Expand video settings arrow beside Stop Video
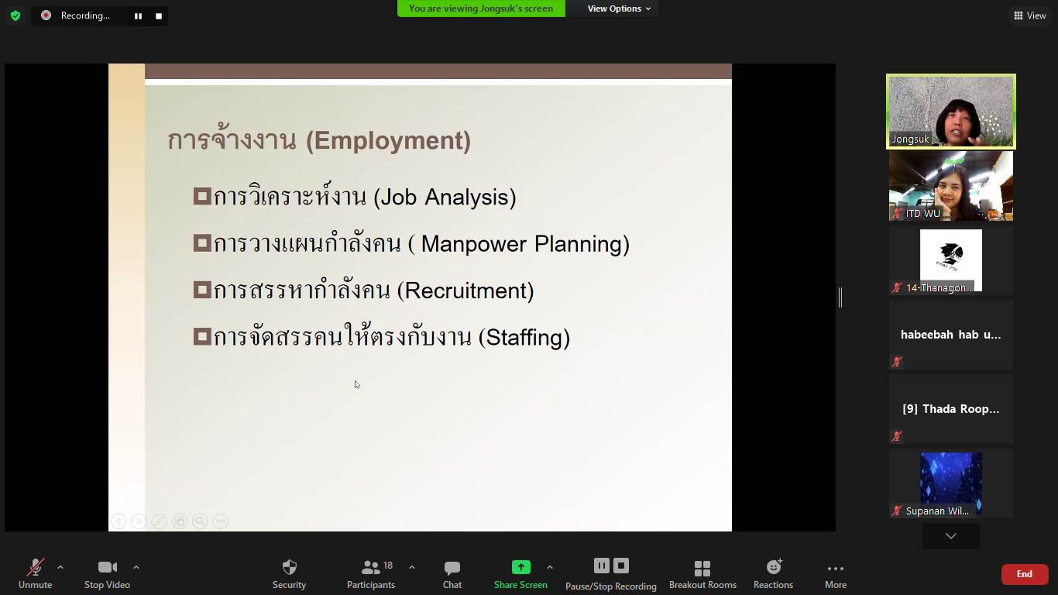 136,567
